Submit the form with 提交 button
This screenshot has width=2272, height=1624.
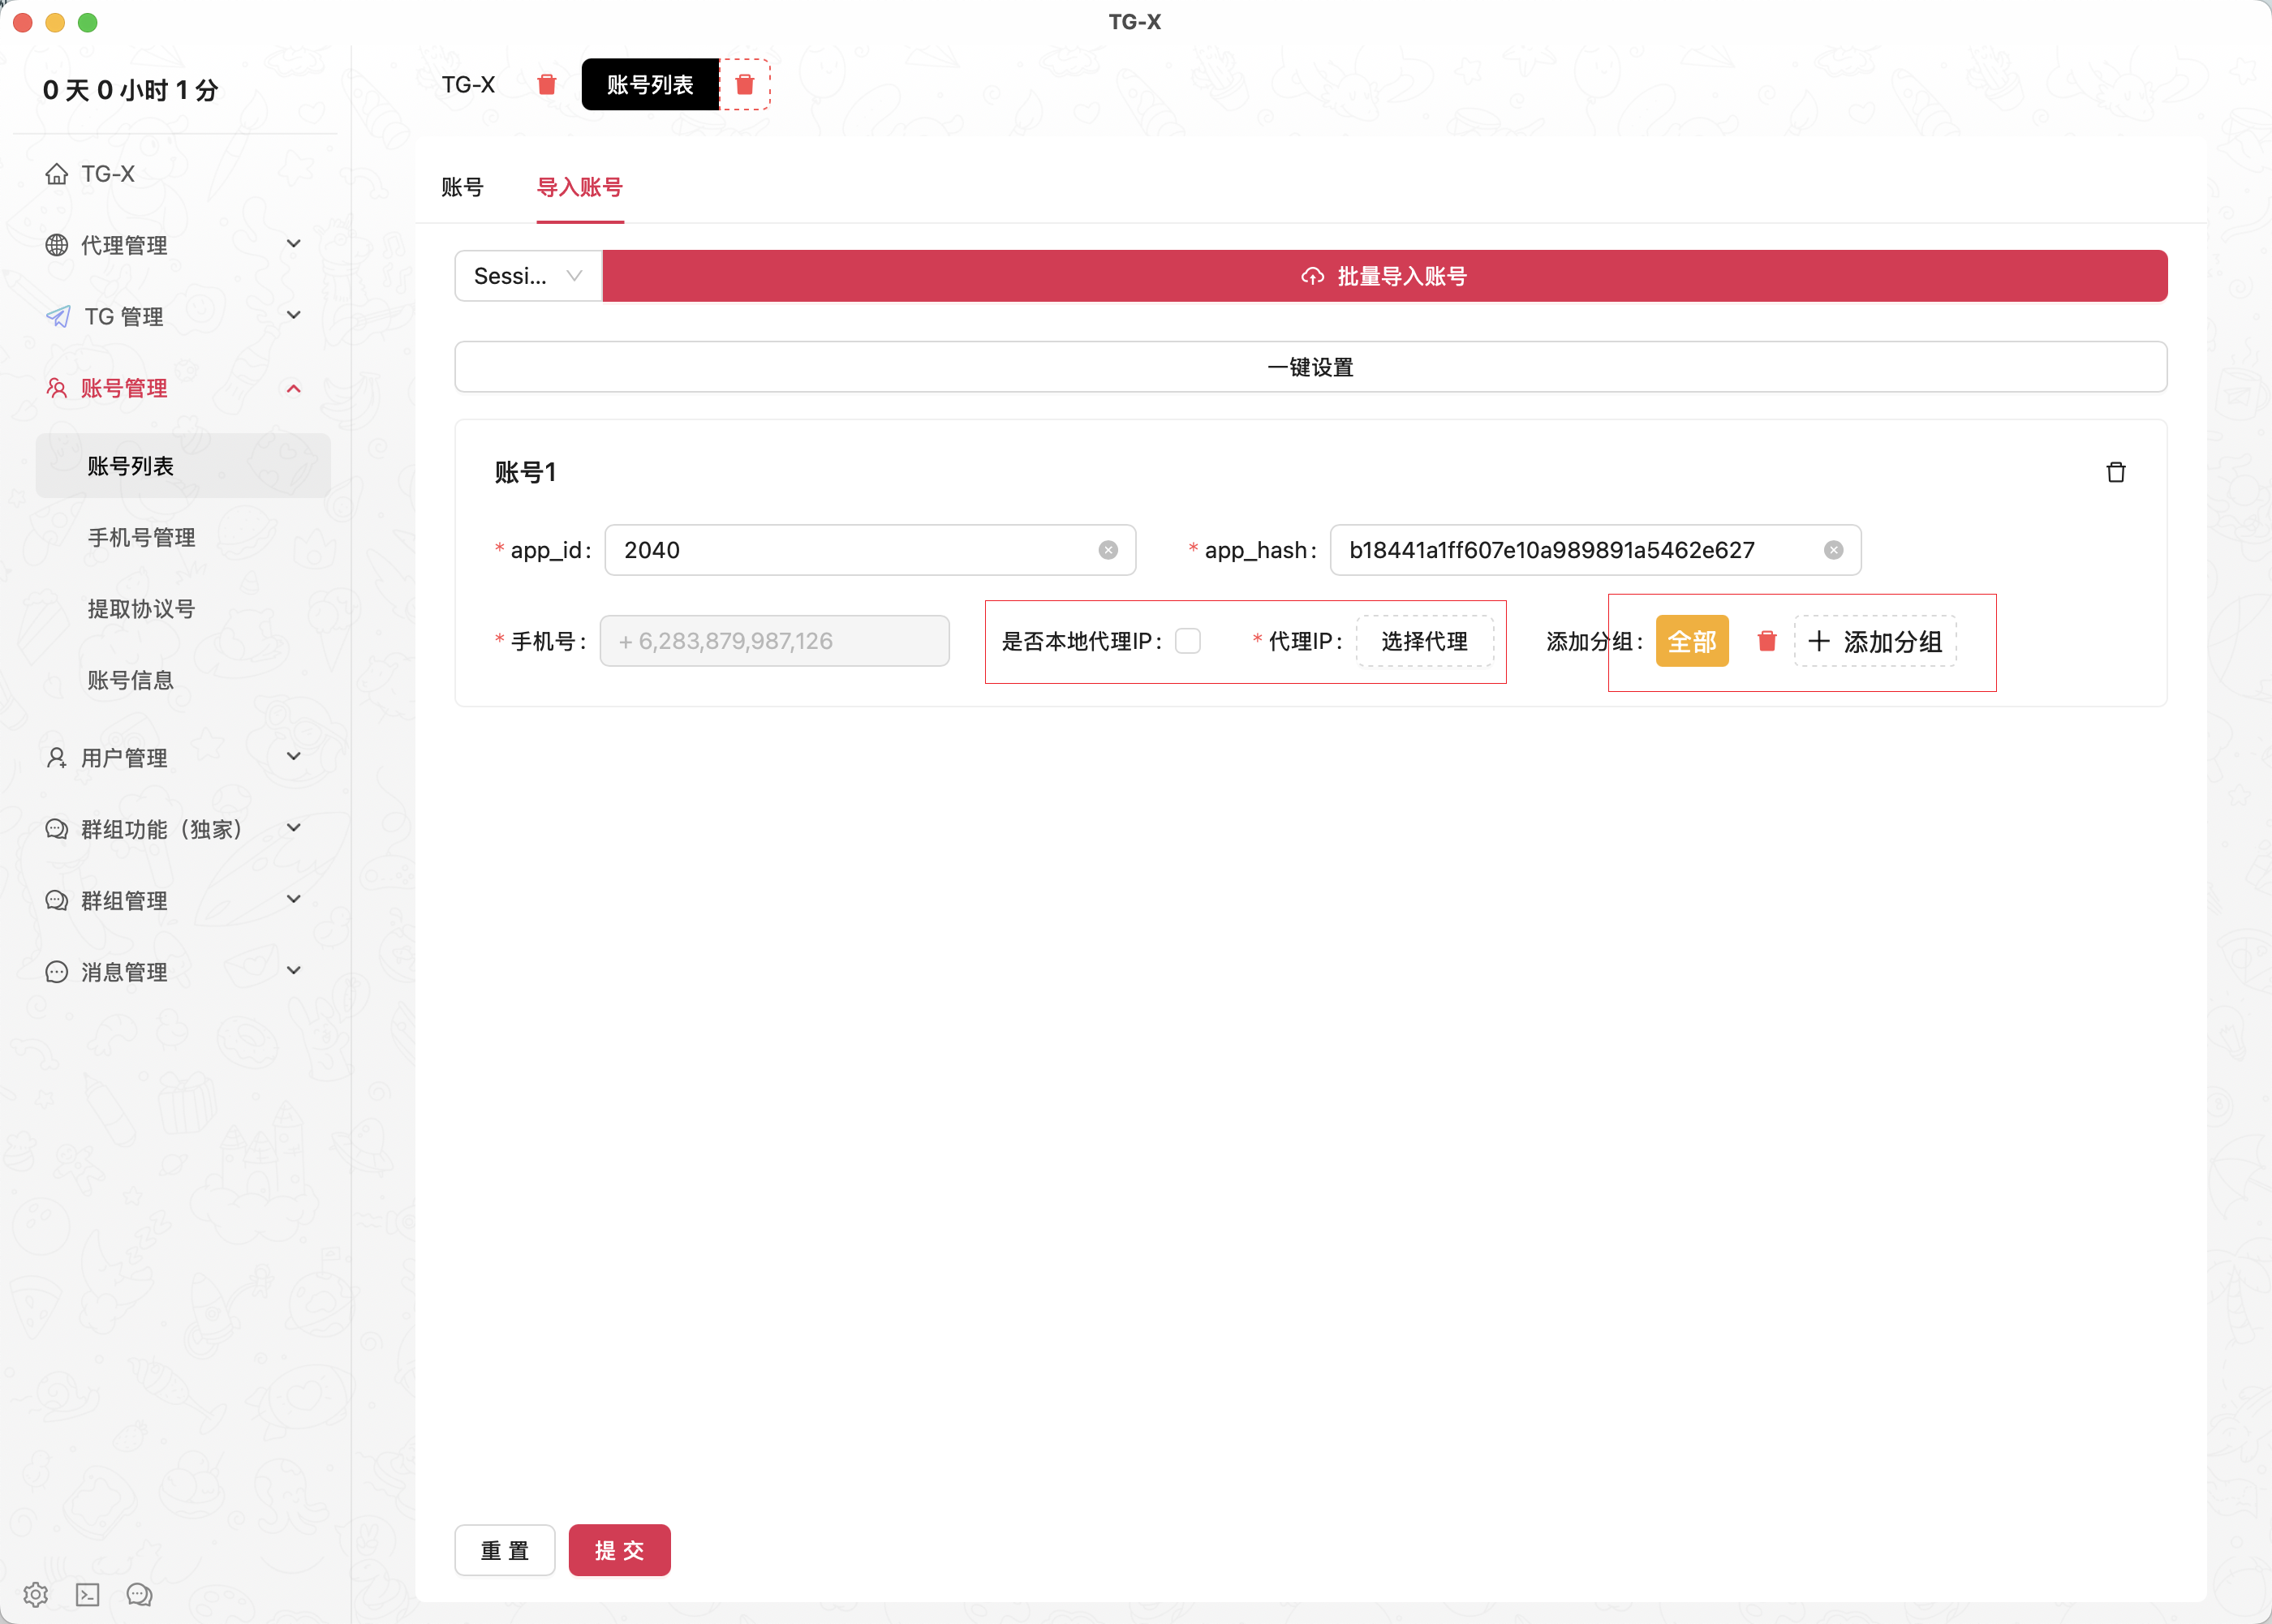[620, 1550]
